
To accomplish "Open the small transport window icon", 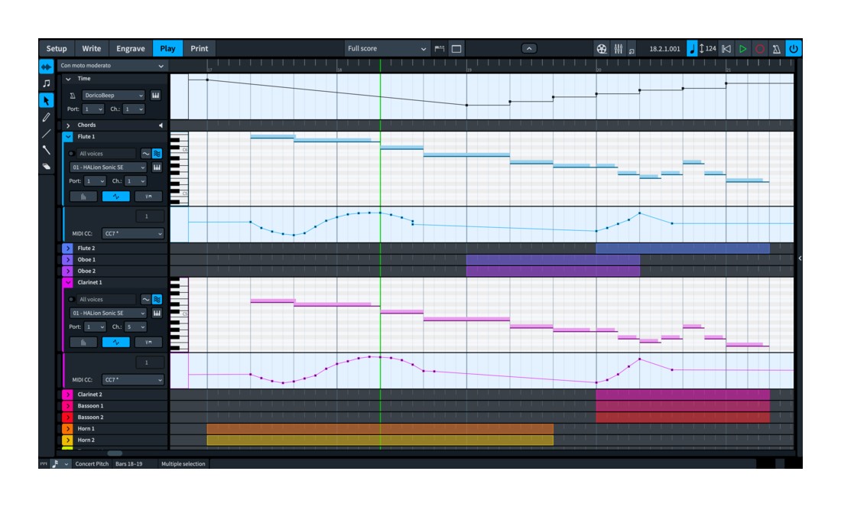I will point(632,50).
